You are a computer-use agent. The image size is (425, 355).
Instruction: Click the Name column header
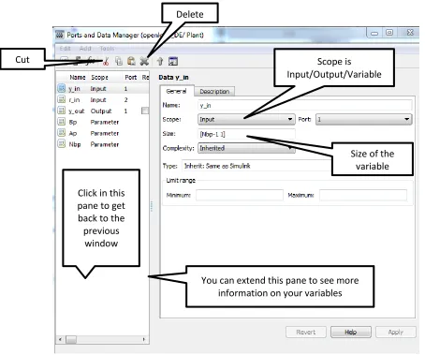78,77
